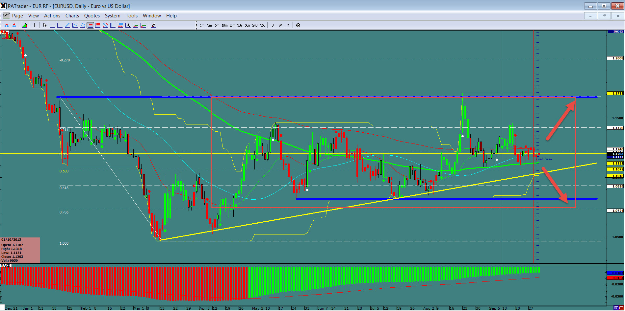Switch chart to 30m timeframe
625x311 pixels.
240,25
